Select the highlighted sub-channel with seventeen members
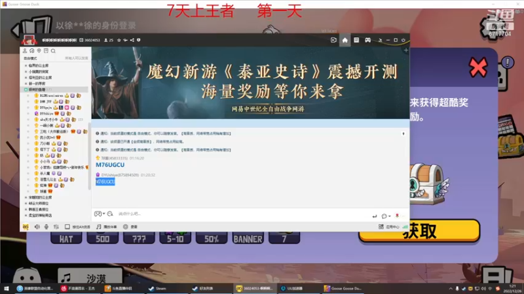The image size is (524, 294). click(x=54, y=90)
